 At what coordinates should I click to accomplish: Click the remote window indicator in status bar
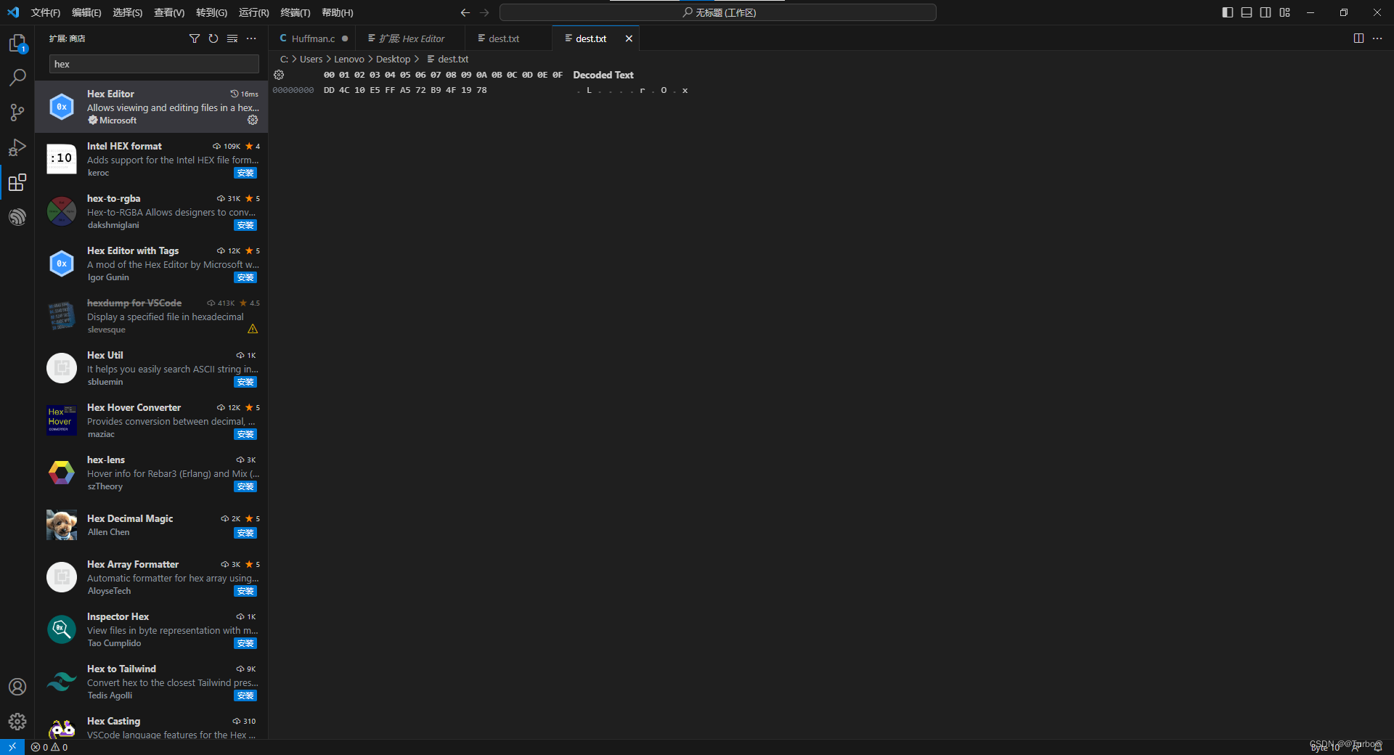pyautogui.click(x=12, y=747)
